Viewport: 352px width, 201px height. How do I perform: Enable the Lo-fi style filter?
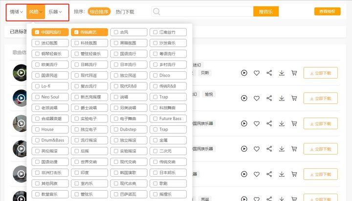[37, 86]
